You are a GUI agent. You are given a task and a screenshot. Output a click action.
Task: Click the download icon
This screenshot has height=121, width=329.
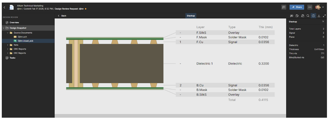(319, 16)
